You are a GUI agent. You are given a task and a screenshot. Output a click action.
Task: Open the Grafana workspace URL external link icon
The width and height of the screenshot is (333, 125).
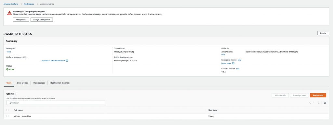[x=67, y=61]
